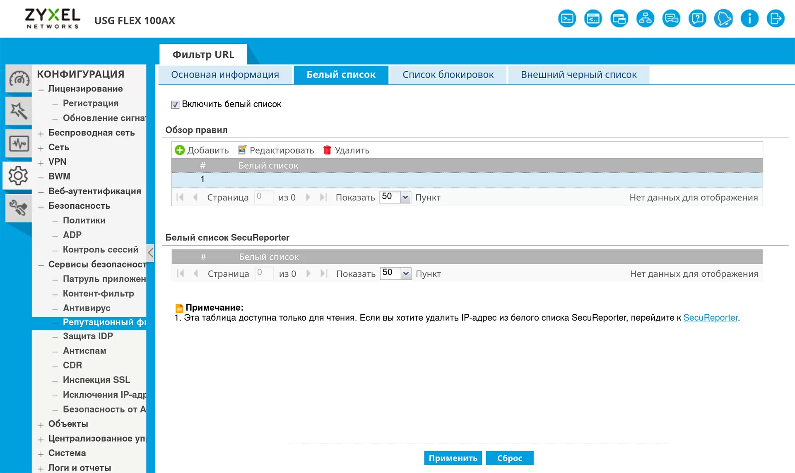Viewport: 795px width, 473px height.
Task: Expand the VPN tree node
Action: point(41,163)
